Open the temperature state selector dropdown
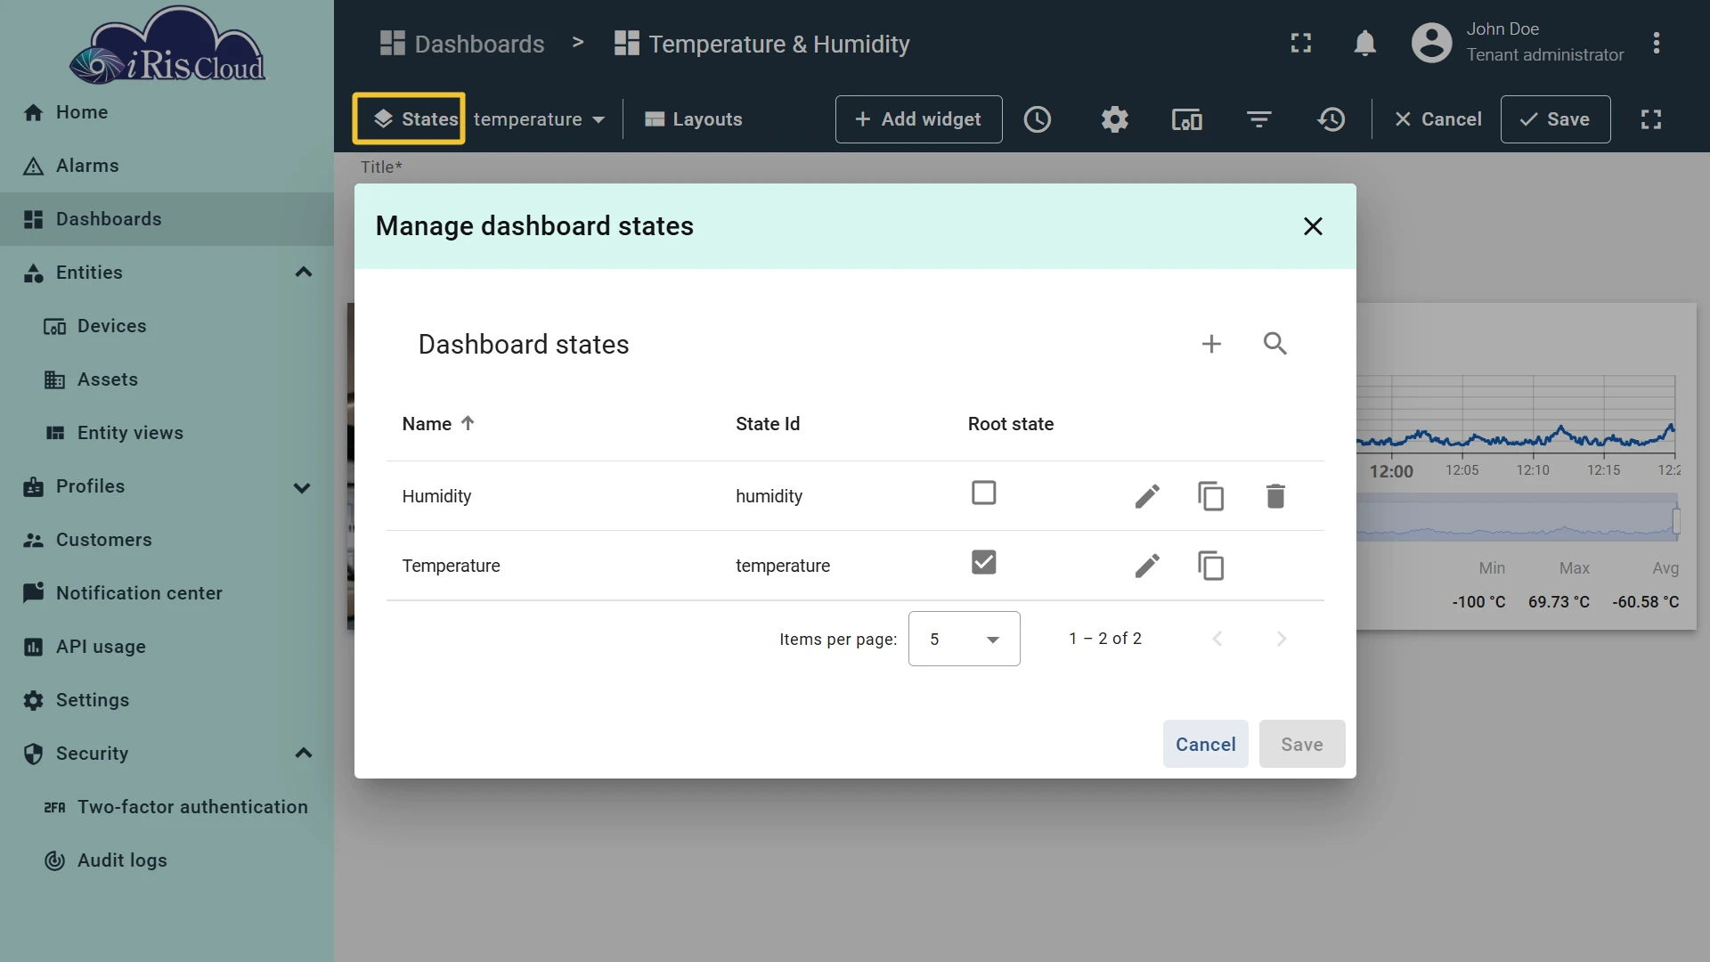 click(x=539, y=119)
